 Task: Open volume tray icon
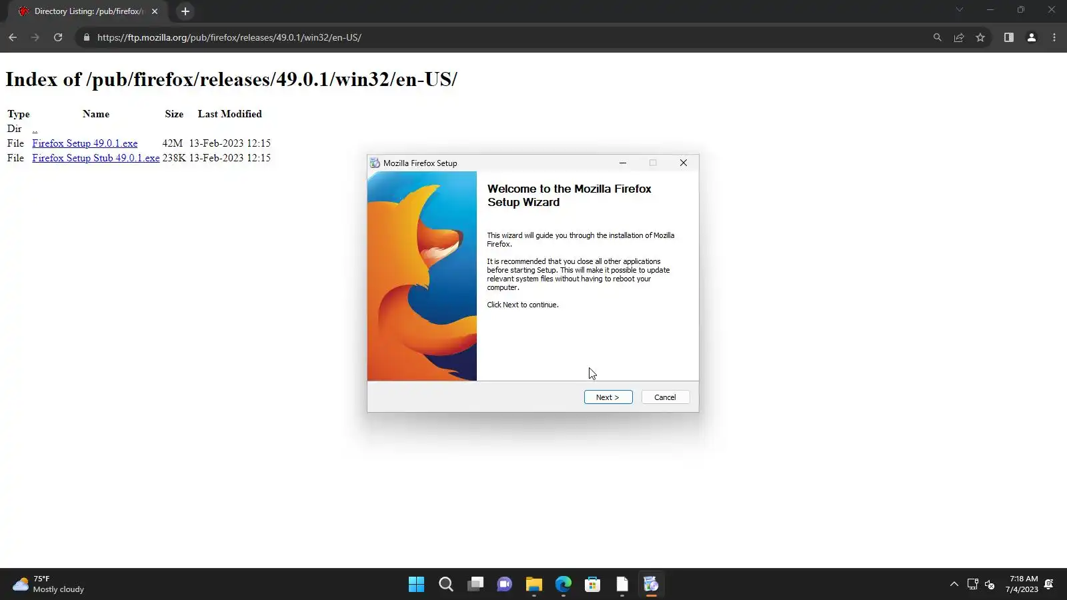pyautogui.click(x=990, y=585)
